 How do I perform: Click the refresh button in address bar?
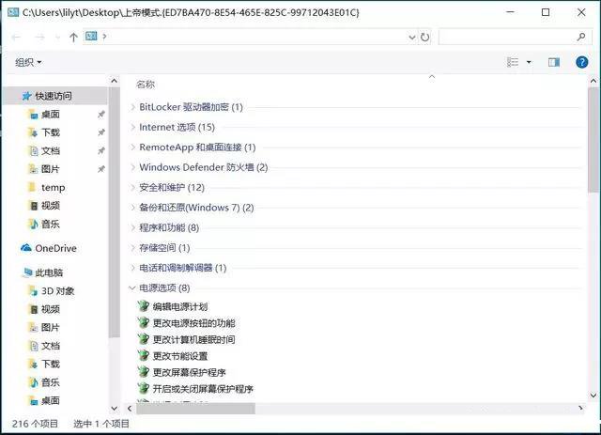(x=424, y=38)
